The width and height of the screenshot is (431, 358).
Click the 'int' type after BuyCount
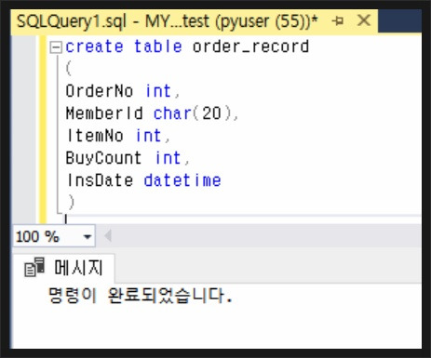168,158
